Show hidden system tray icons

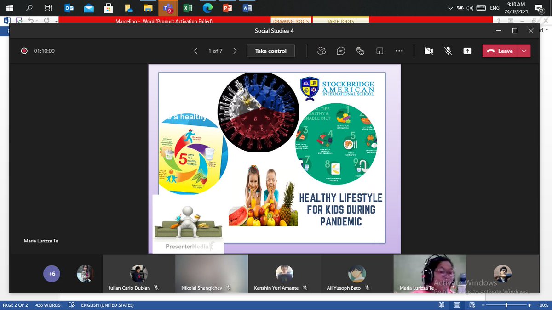click(450, 8)
